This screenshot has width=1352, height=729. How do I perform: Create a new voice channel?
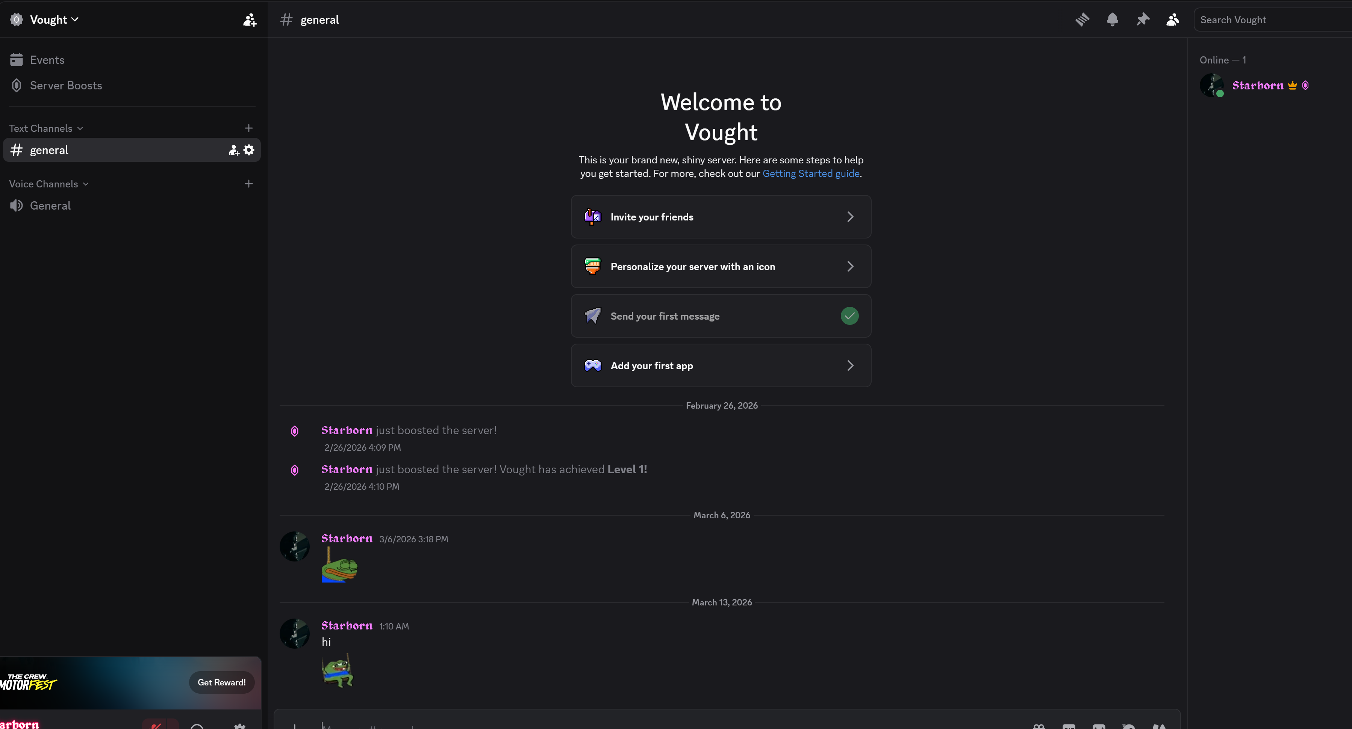coord(249,184)
